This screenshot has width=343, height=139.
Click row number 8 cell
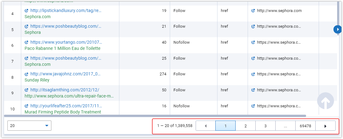pyautogui.click(x=13, y=77)
